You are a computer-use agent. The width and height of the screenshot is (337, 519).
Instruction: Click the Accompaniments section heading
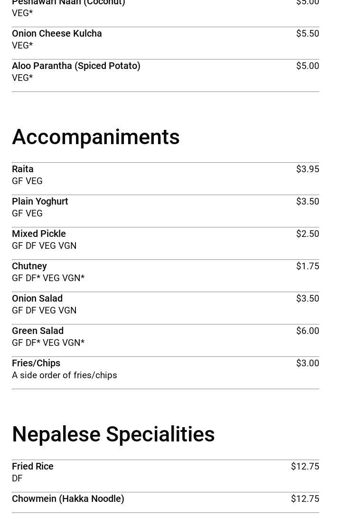(96, 137)
